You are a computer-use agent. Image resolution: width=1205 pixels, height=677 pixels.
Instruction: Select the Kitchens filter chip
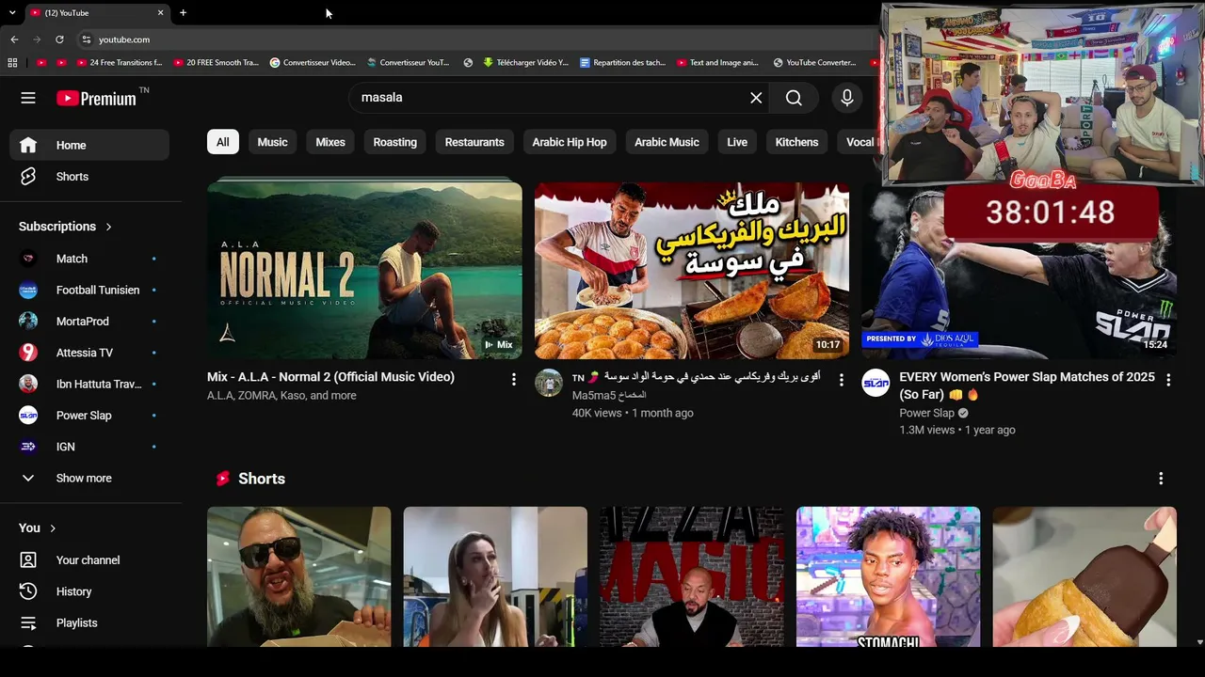click(x=796, y=142)
